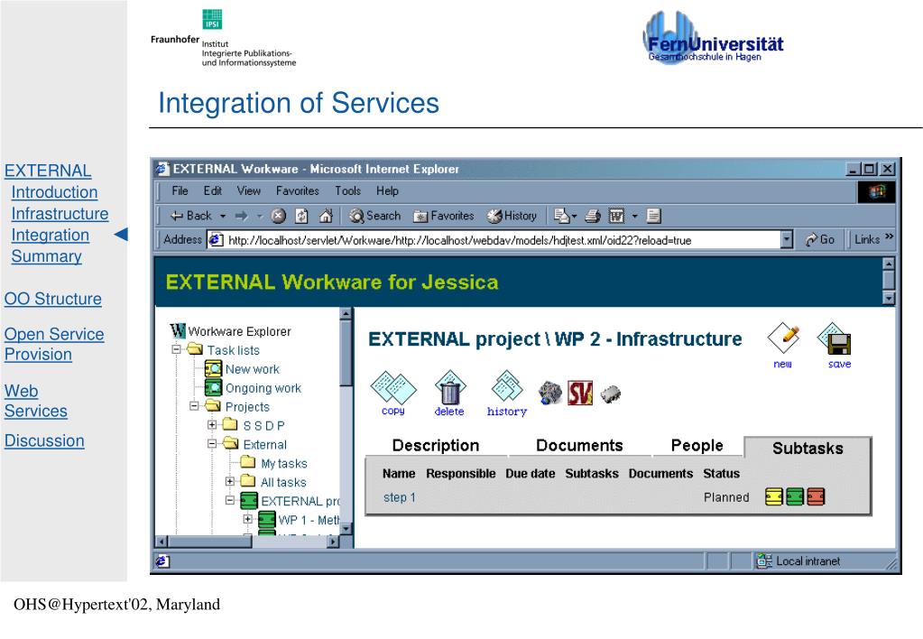Click the Summary sidebar link

47,256
